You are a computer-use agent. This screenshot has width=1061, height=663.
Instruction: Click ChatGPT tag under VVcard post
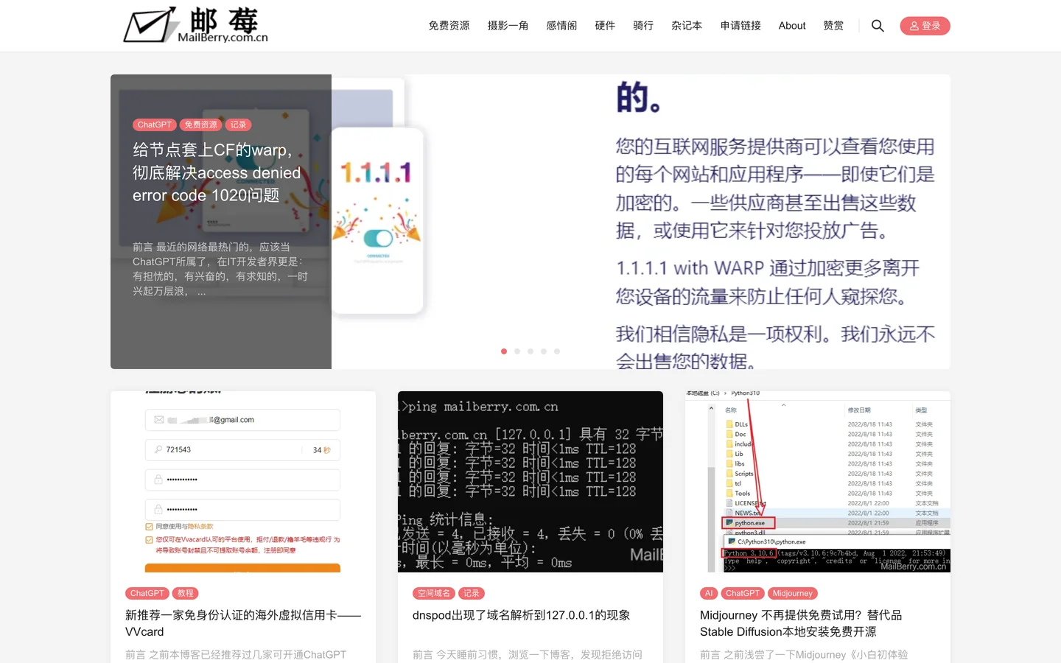coord(147,593)
